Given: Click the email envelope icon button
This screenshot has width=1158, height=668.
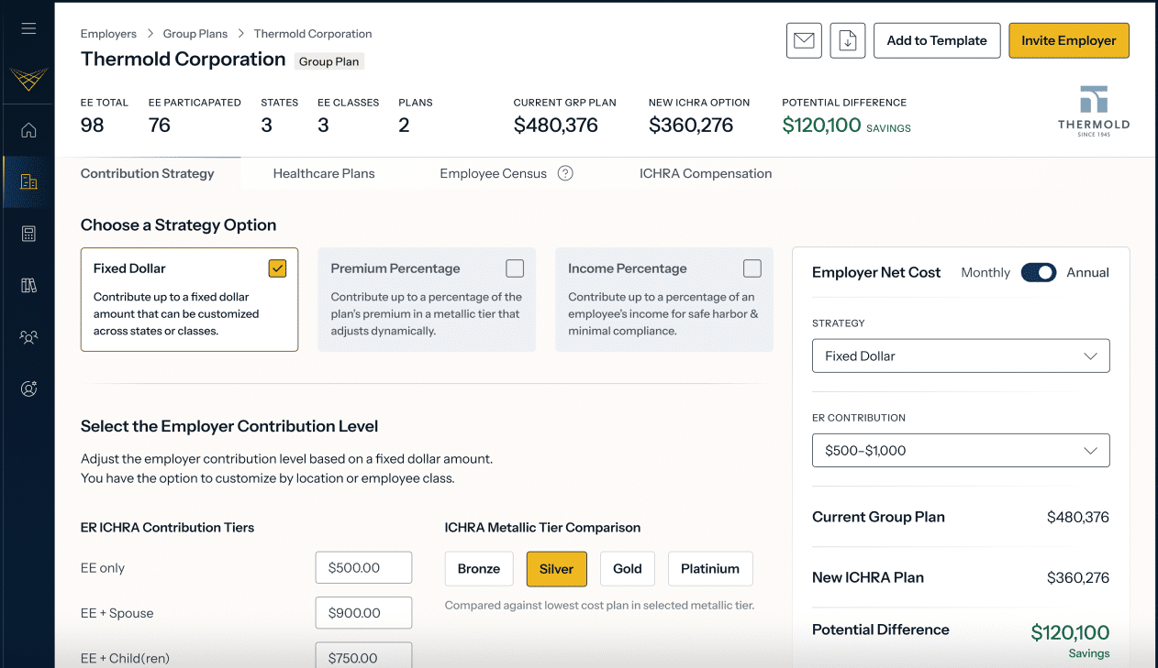Looking at the screenshot, I should coord(804,41).
